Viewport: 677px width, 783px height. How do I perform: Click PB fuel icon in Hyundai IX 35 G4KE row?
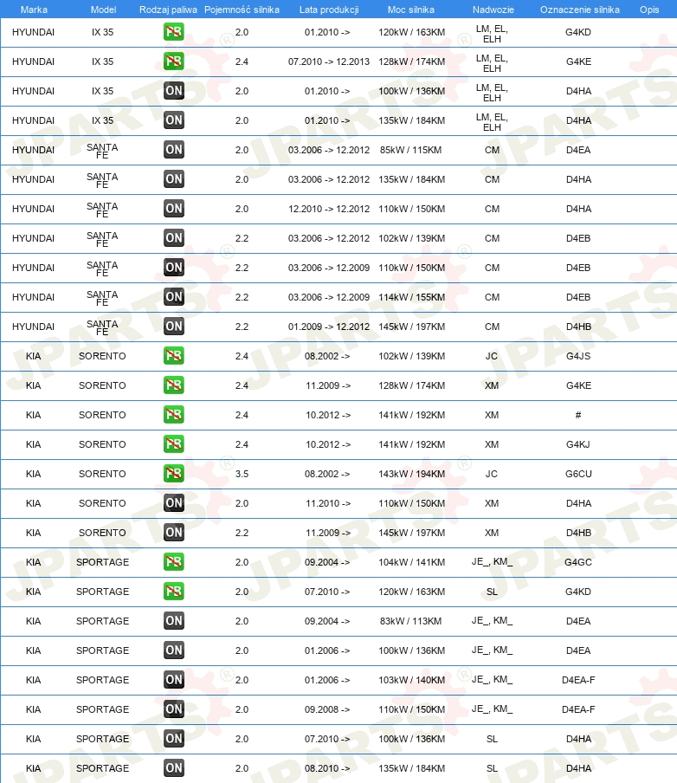(x=174, y=61)
